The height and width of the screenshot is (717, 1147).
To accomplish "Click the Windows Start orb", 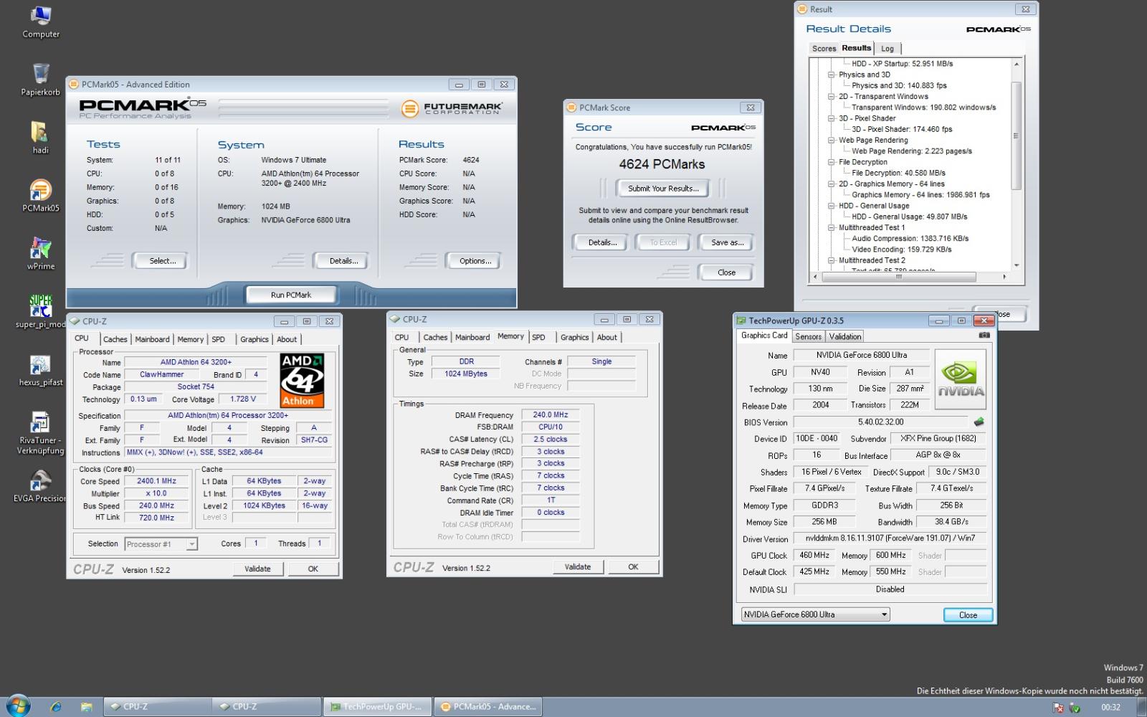I will (18, 706).
